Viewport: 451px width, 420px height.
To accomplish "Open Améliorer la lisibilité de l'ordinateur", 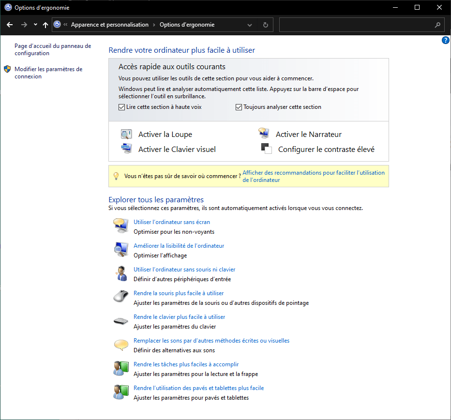I will 179,246.
